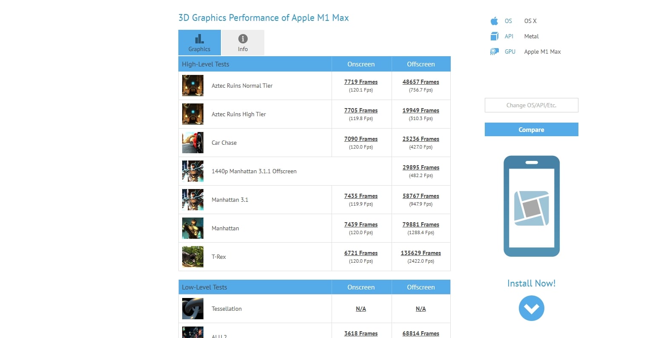The image size is (661, 338).
Task: Open T-Rex offscreen 135629 Frames result
Action: click(x=421, y=253)
